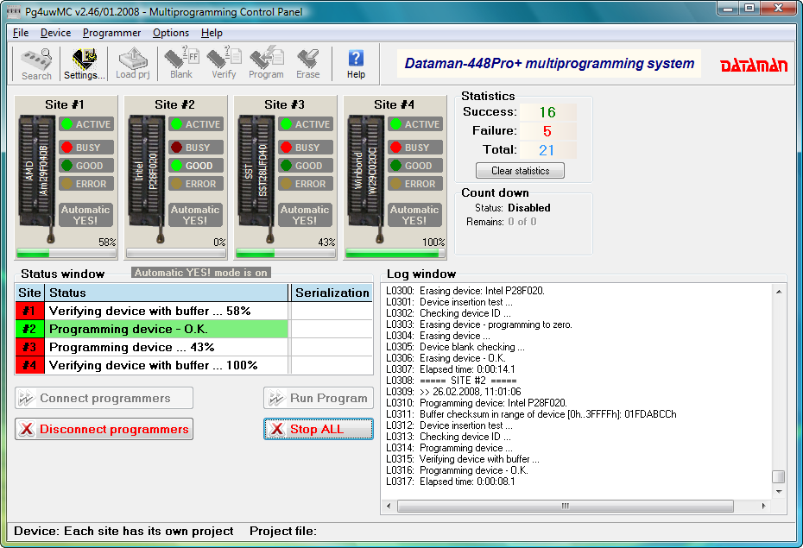Select the Erase device tool
Viewport: 803px width, 548px height.
point(307,62)
